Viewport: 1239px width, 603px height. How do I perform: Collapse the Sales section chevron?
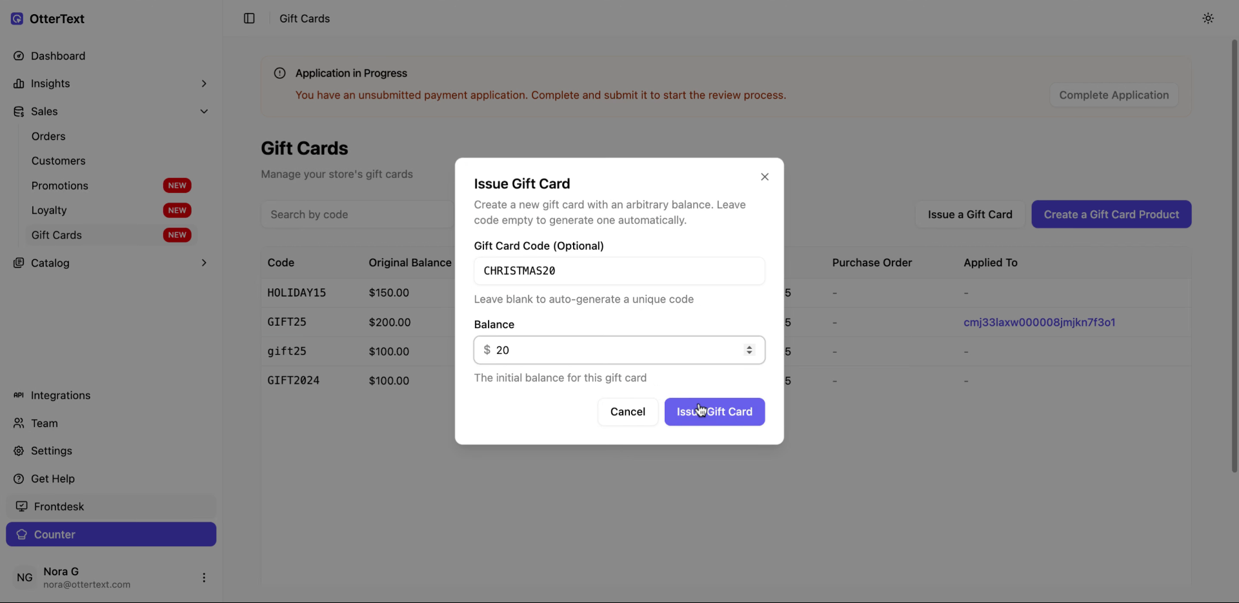[x=204, y=112]
